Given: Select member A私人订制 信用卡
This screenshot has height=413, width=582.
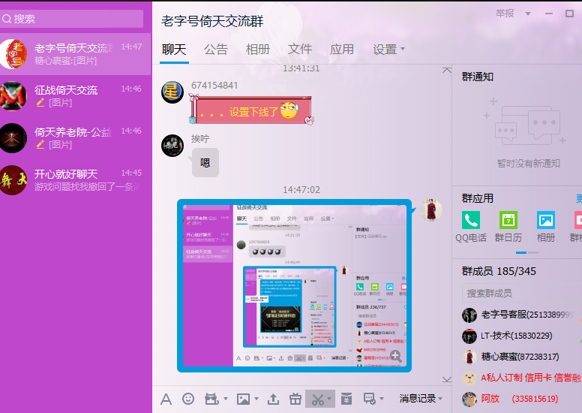Looking at the screenshot, I should (531, 378).
